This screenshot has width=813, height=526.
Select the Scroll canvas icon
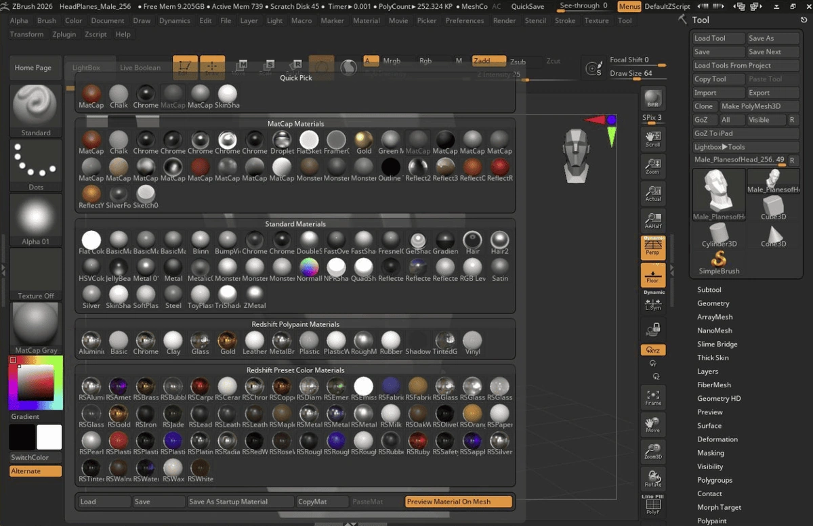pyautogui.click(x=653, y=138)
